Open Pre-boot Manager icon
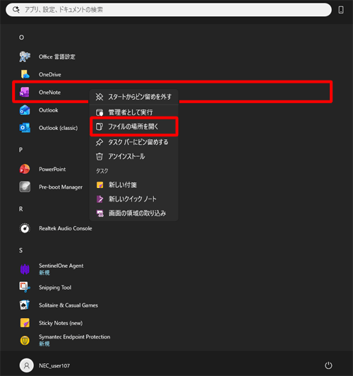The width and height of the screenshot is (353, 376). (x=25, y=187)
